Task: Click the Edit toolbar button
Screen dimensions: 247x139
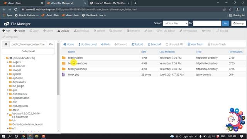Action: point(148,31)
